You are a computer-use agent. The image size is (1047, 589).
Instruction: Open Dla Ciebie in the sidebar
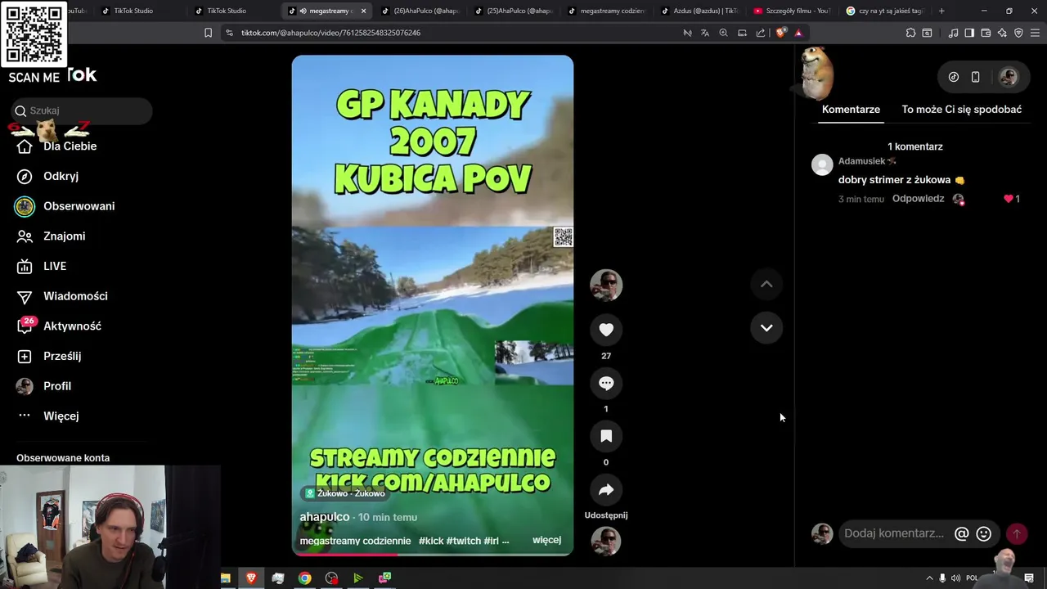70,146
